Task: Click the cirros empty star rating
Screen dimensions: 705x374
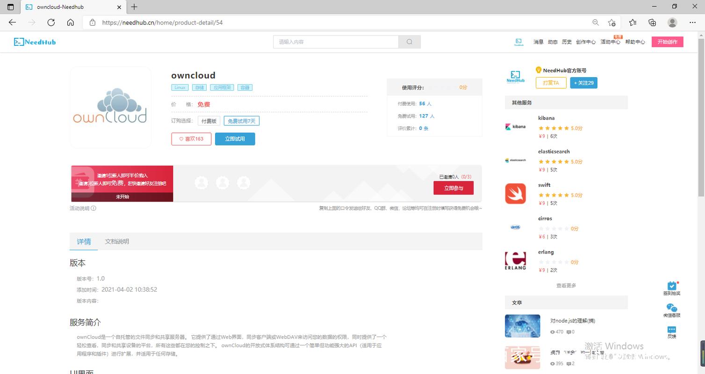Action: 554,229
